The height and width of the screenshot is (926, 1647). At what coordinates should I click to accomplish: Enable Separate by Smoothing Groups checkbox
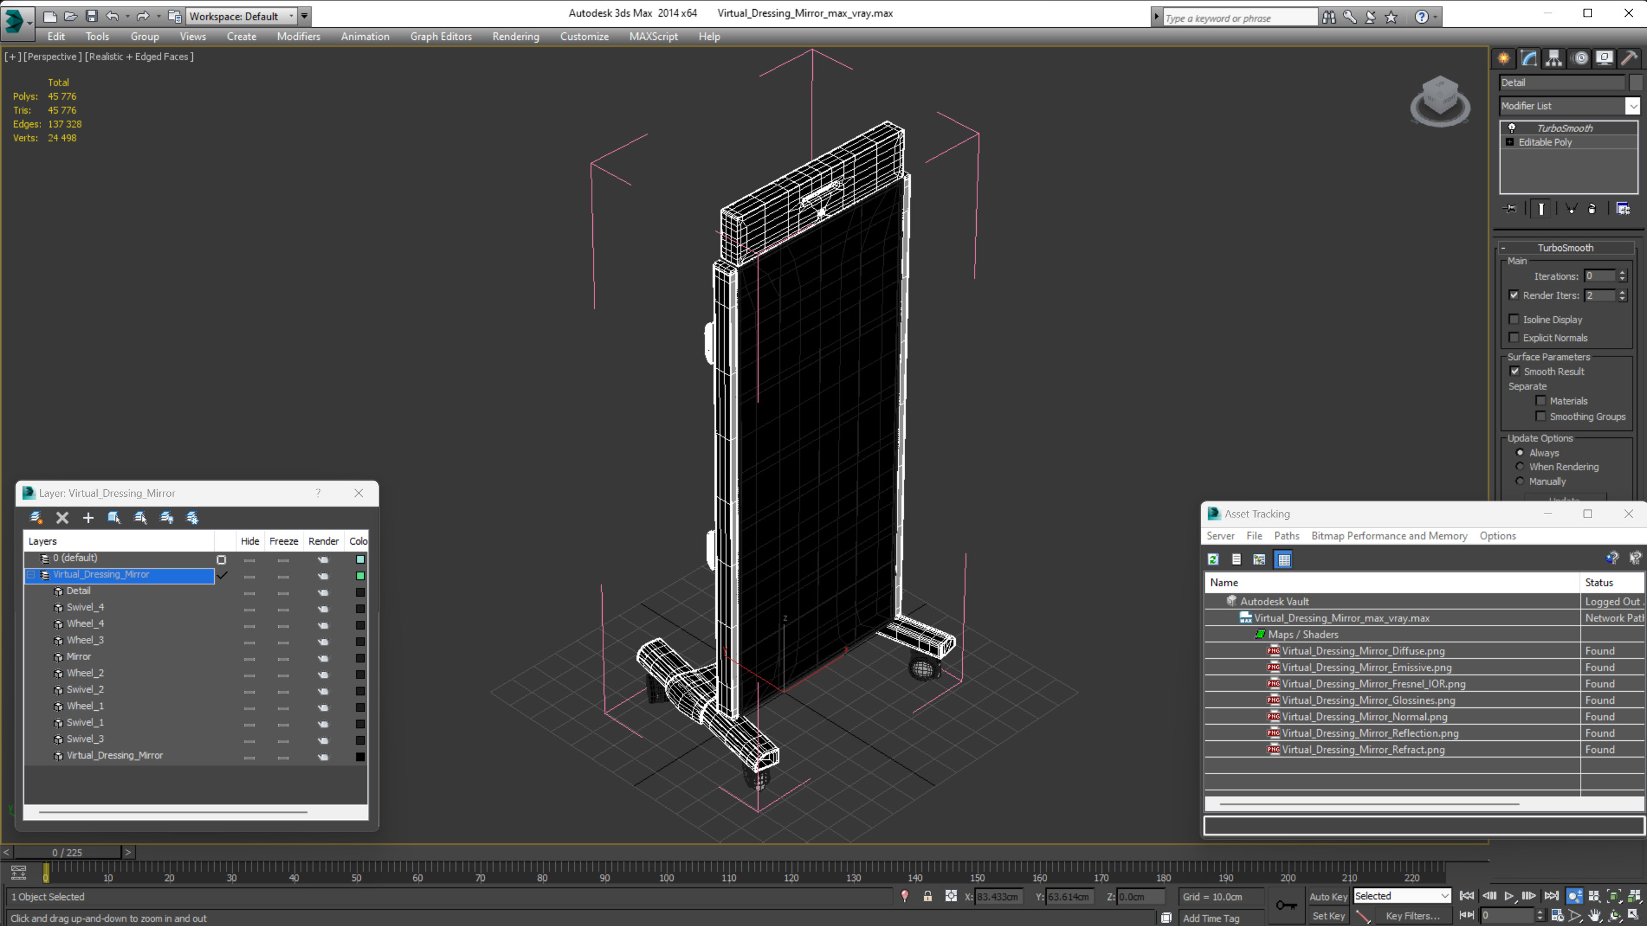(x=1541, y=417)
